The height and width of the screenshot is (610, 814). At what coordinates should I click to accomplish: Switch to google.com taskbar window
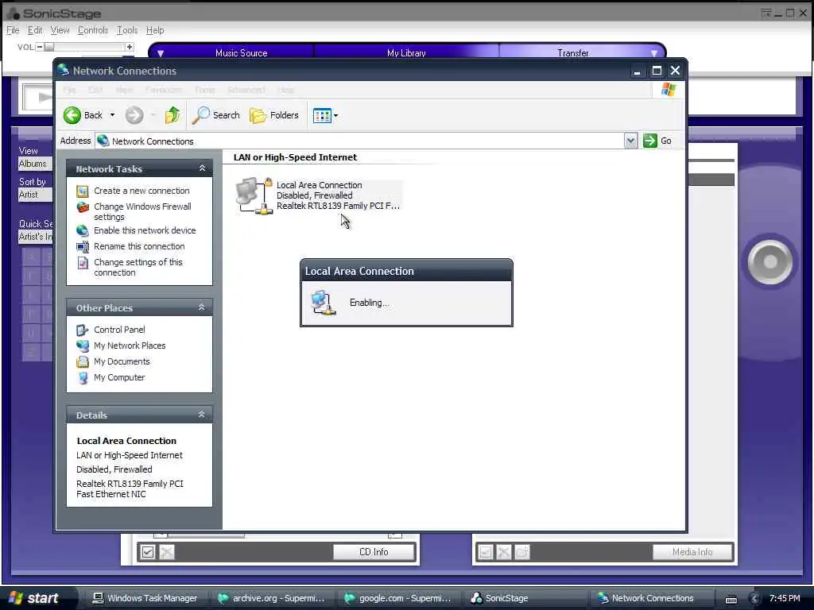[398, 598]
